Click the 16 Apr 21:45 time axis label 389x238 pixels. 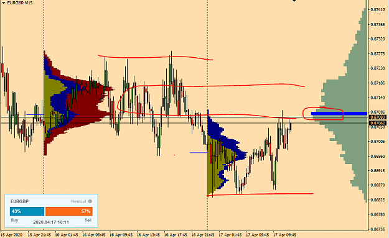(203, 235)
